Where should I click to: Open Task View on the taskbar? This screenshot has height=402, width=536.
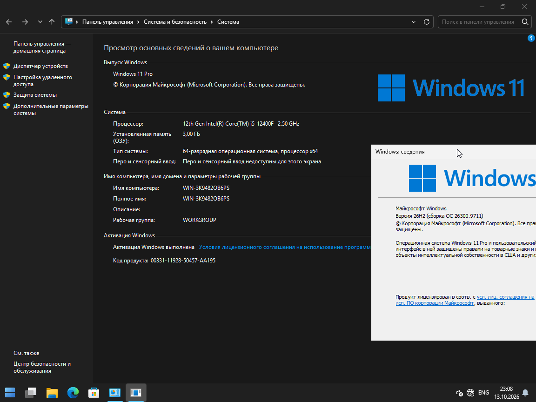[31, 393]
